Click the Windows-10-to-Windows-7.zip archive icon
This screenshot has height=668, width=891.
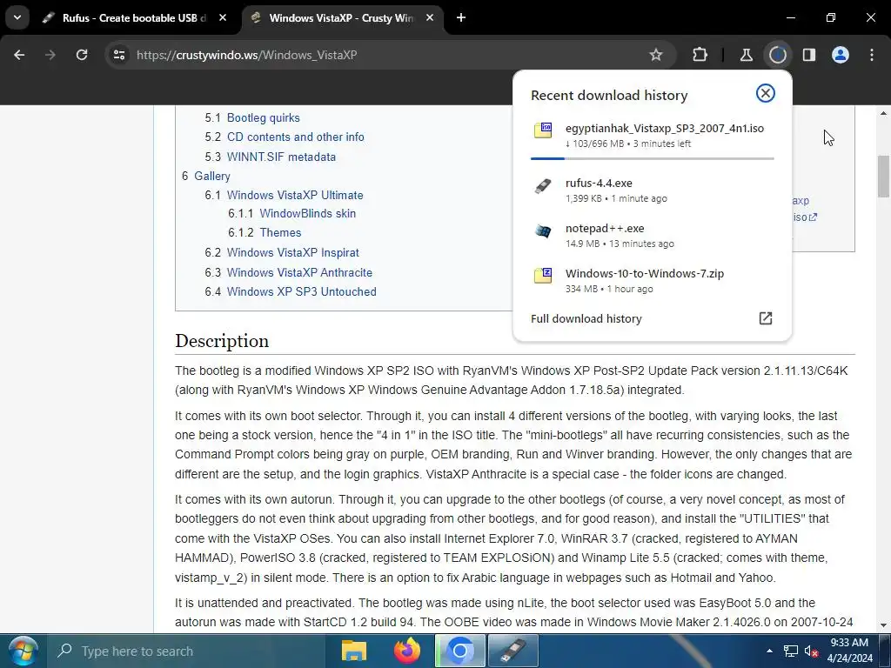click(543, 276)
